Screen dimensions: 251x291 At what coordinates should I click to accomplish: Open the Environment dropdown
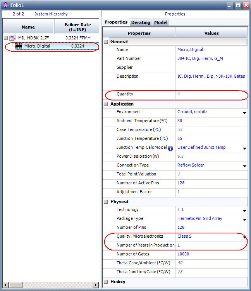[244, 113]
